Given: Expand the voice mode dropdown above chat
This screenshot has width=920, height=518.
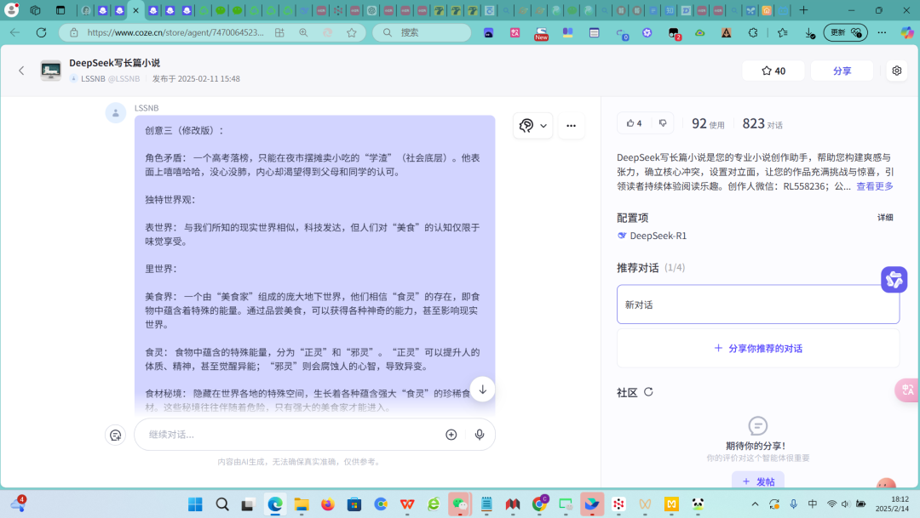Looking at the screenshot, I should [532, 125].
